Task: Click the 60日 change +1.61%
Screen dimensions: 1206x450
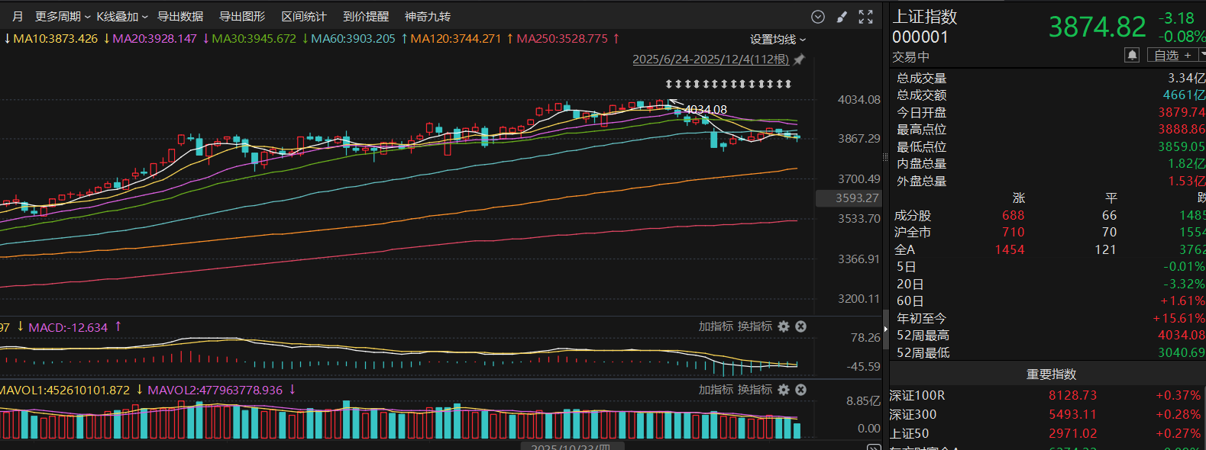Action: pos(1182,301)
